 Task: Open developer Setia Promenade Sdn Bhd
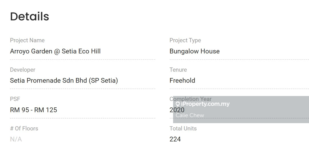[x=64, y=81]
